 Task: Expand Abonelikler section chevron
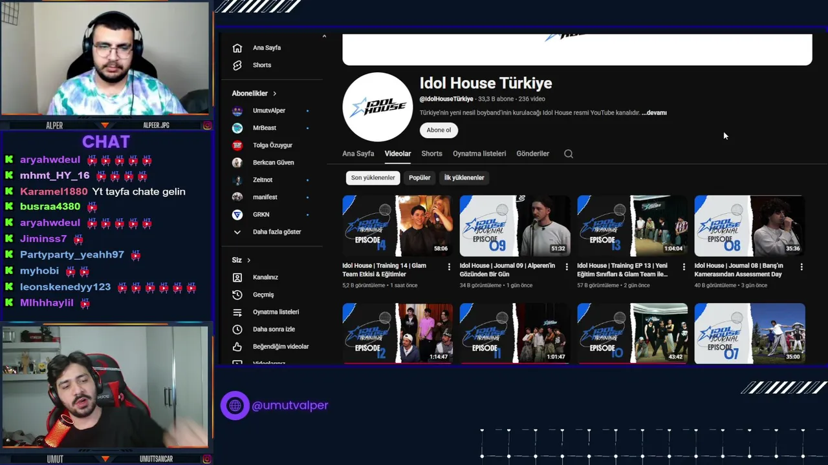pyautogui.click(x=274, y=94)
